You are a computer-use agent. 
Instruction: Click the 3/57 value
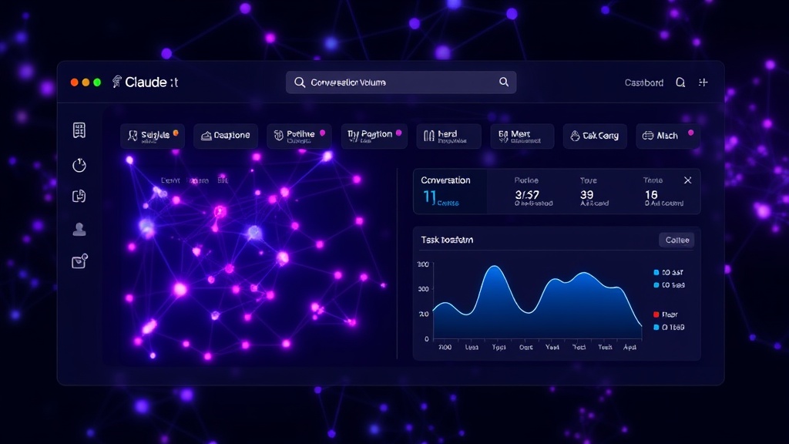pyautogui.click(x=527, y=195)
